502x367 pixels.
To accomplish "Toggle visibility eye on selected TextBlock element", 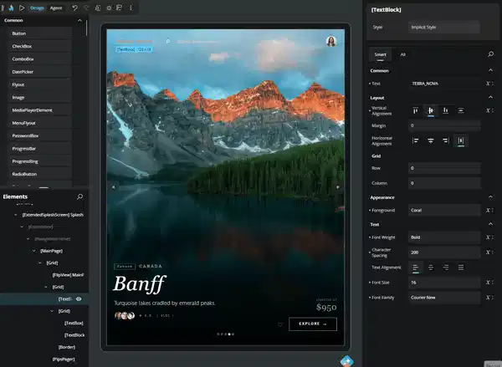I will 79,298.
